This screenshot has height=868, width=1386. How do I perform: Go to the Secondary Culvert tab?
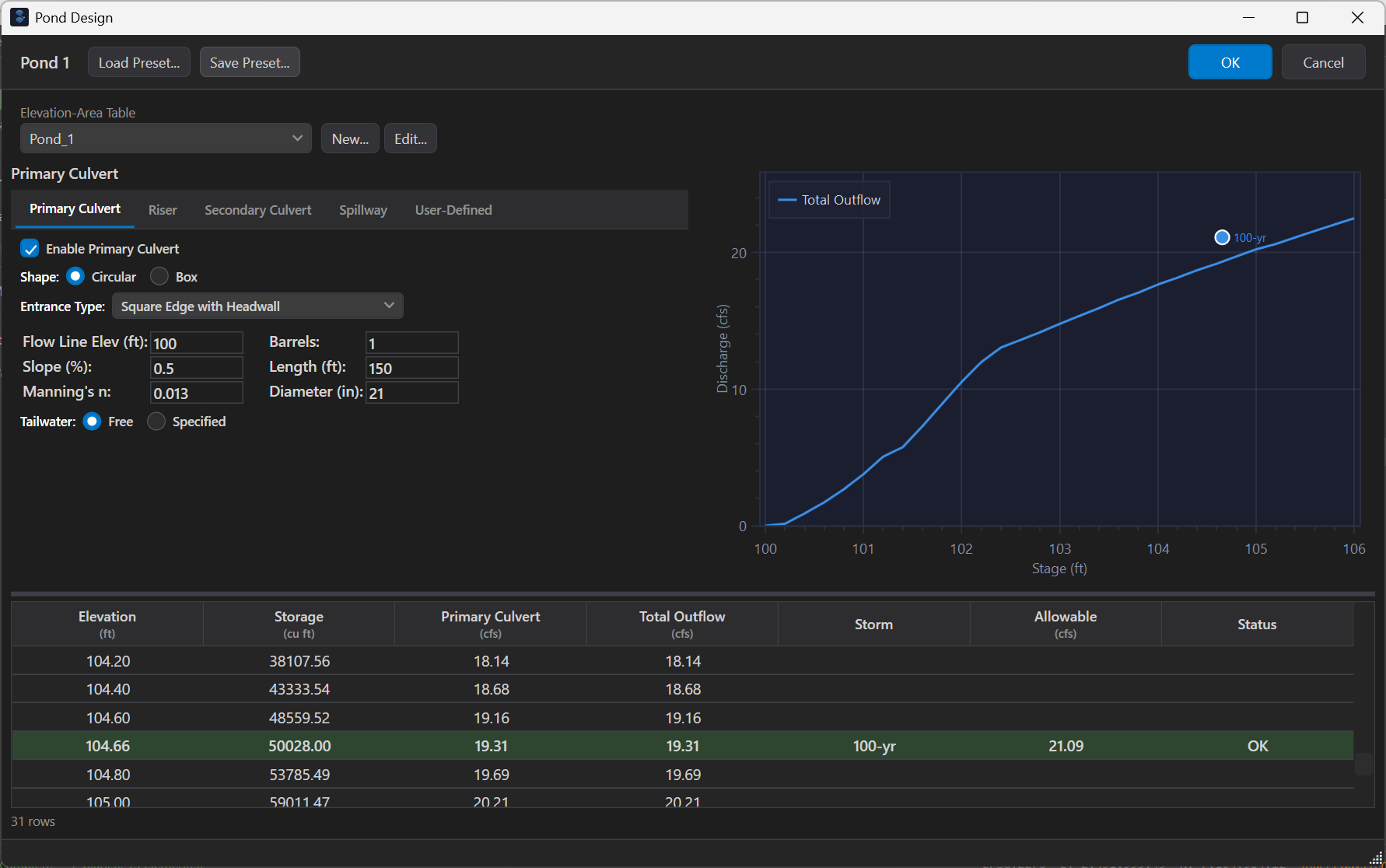pyautogui.click(x=257, y=210)
